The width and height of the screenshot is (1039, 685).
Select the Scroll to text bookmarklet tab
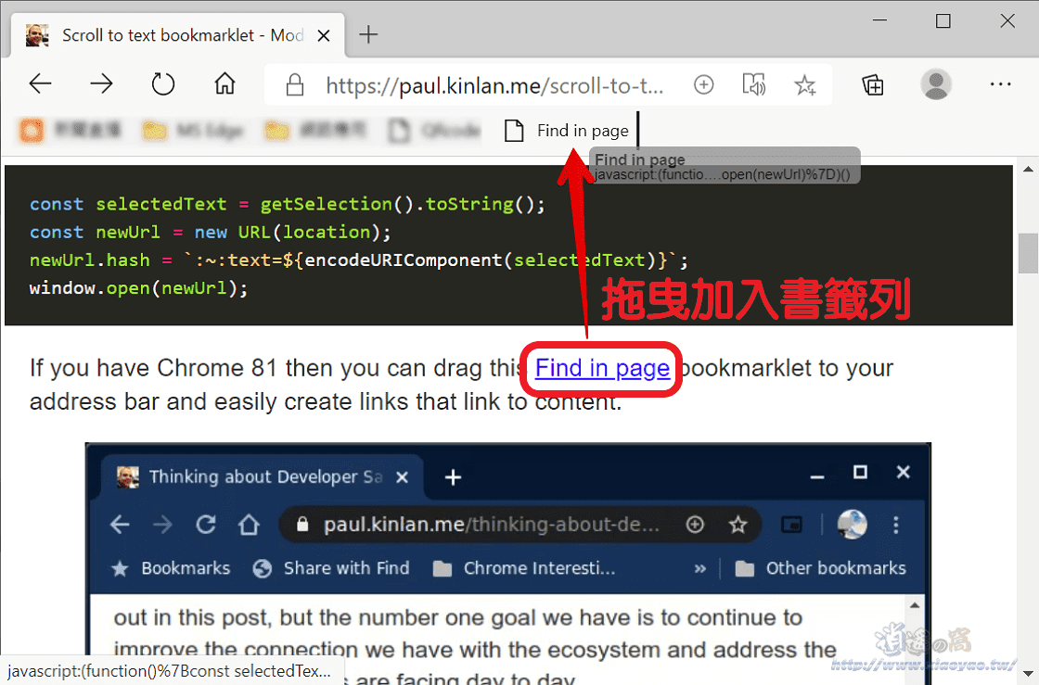(x=178, y=35)
